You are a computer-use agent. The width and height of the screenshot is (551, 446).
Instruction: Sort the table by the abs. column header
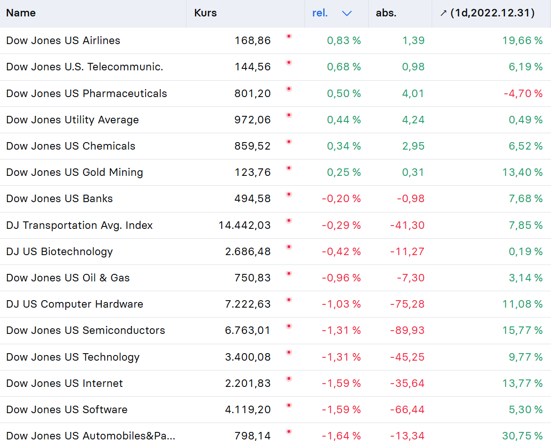tap(386, 13)
